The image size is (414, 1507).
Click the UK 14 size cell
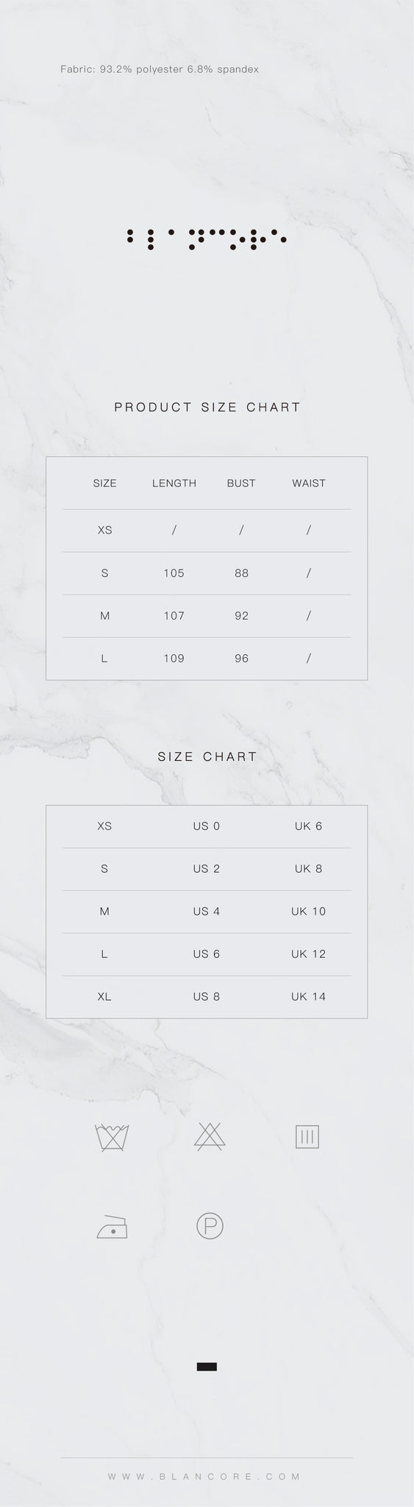pyautogui.click(x=308, y=996)
